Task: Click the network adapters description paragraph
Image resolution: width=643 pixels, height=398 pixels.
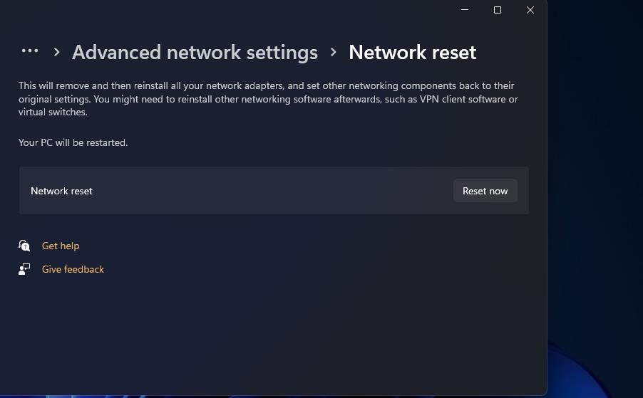Action: coord(268,99)
